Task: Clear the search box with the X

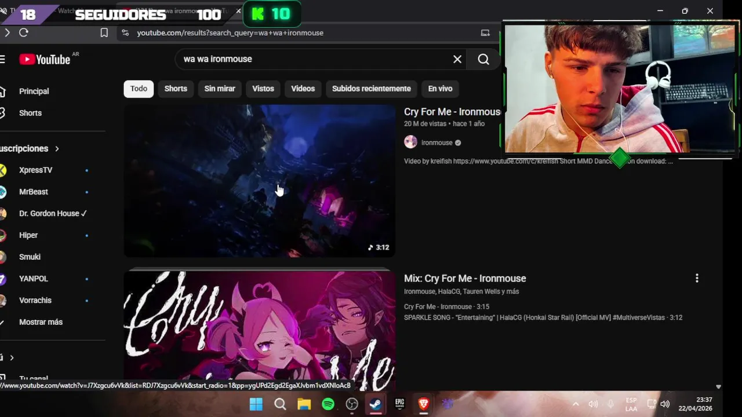Action: point(457,59)
